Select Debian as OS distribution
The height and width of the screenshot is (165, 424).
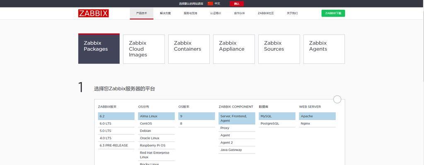coord(156,131)
